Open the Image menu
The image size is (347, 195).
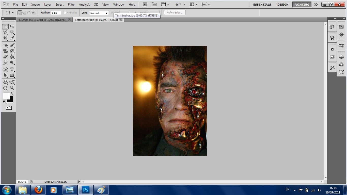click(x=35, y=5)
